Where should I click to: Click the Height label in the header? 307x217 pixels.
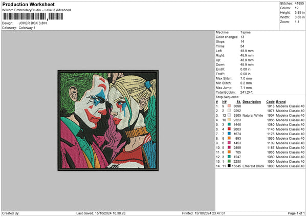[285, 12]
